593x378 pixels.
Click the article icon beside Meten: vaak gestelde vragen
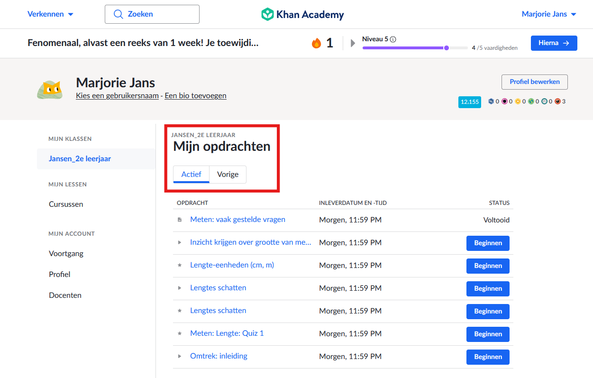[x=180, y=220]
